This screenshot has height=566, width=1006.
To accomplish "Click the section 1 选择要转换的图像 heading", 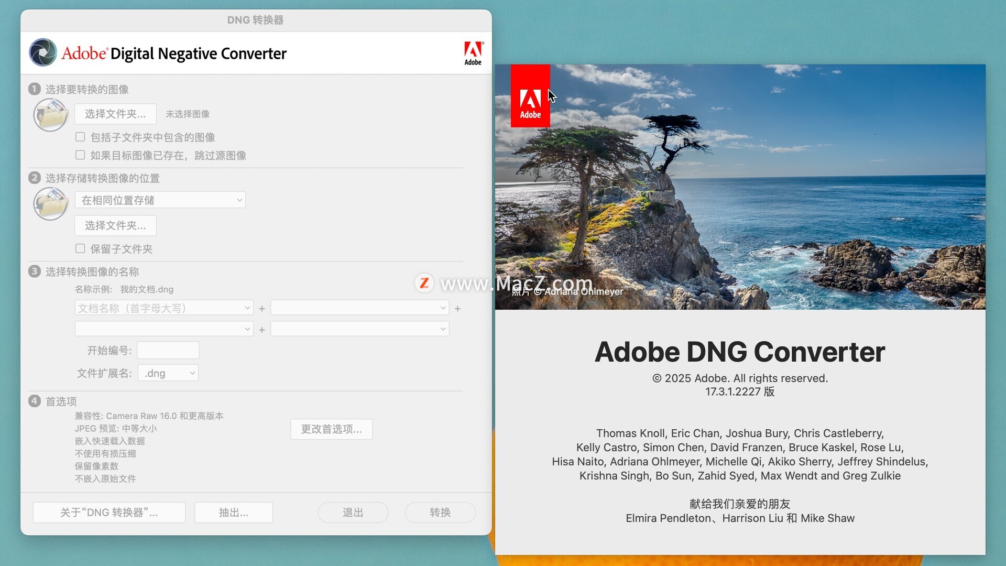I will pyautogui.click(x=87, y=89).
